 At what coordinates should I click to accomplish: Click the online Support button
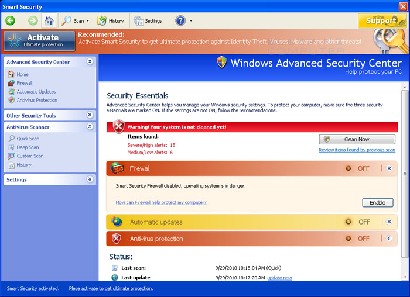(x=382, y=20)
